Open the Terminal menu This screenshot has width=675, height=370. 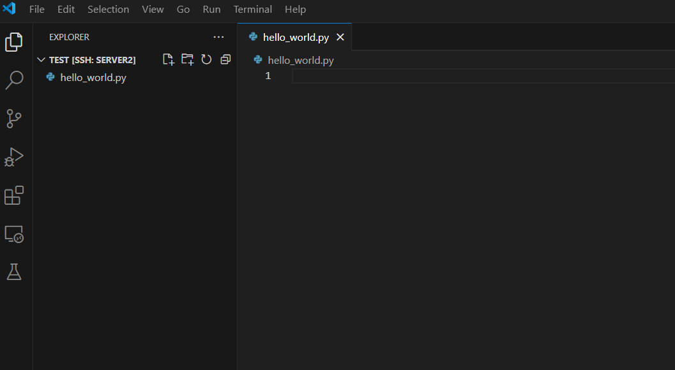pos(252,10)
